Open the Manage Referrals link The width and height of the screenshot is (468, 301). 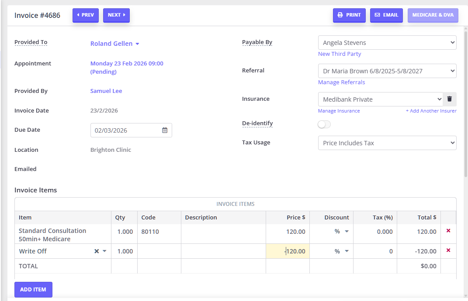pos(341,82)
